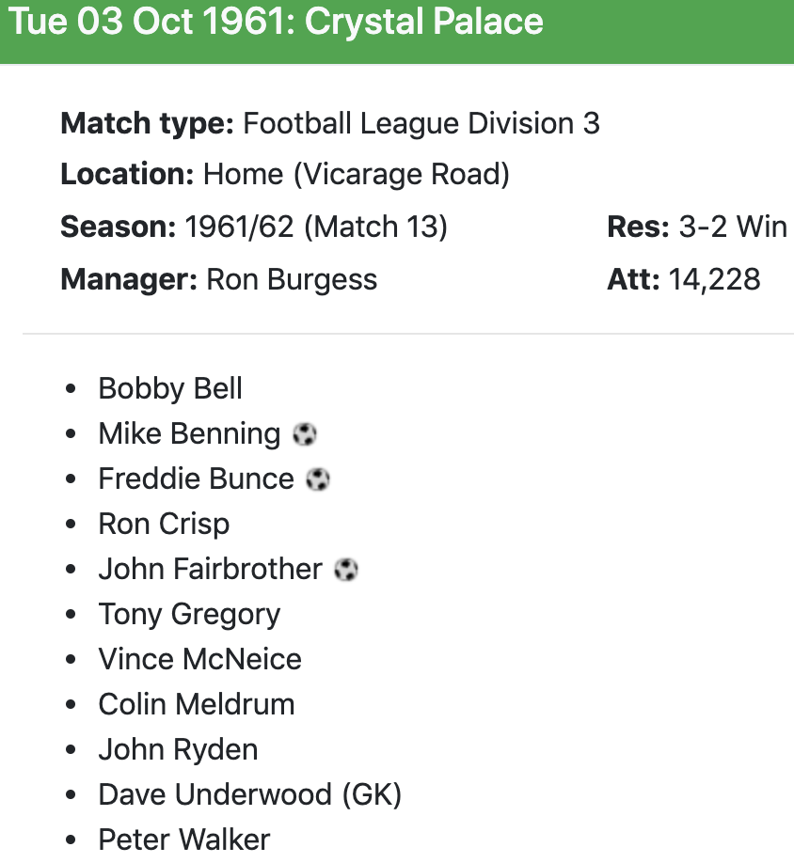Viewport: 794px width, 863px height.
Task: Click the football icon next to Freddie Bunce
Action: point(319,479)
